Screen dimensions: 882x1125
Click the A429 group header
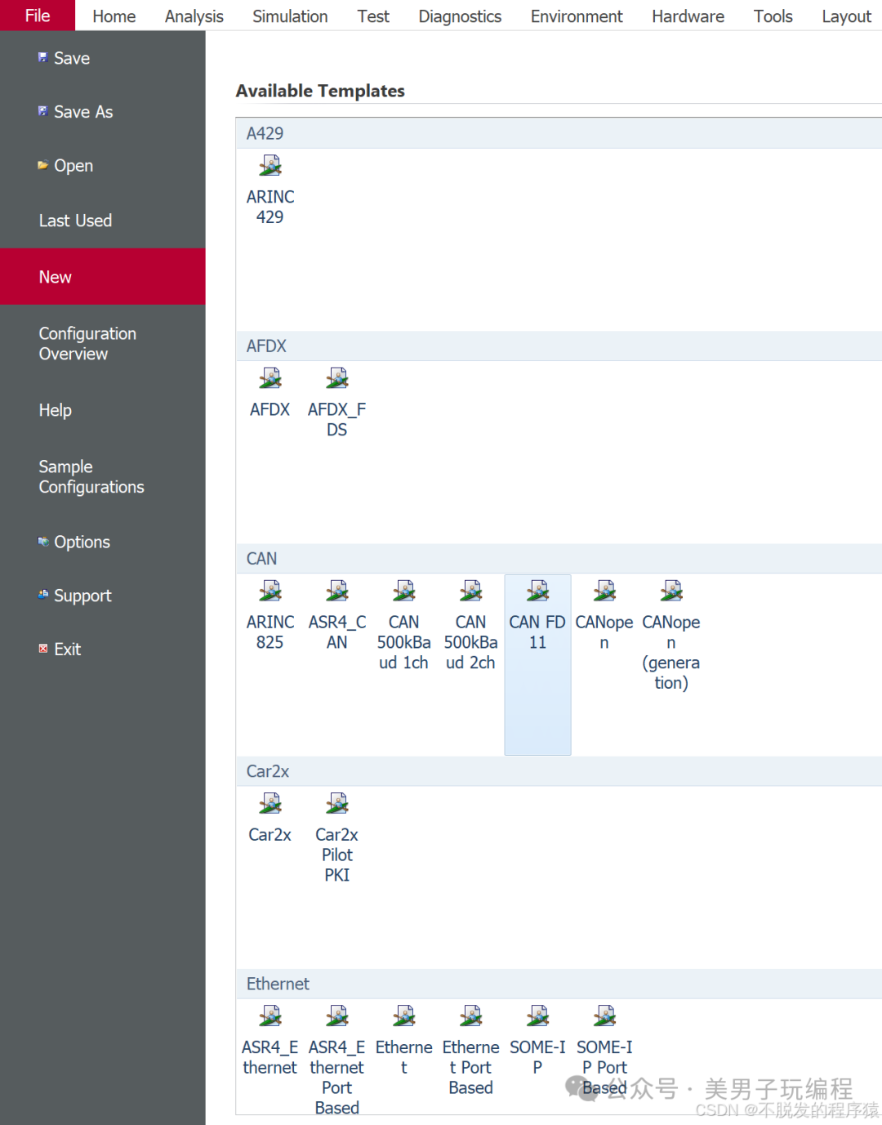pos(559,133)
